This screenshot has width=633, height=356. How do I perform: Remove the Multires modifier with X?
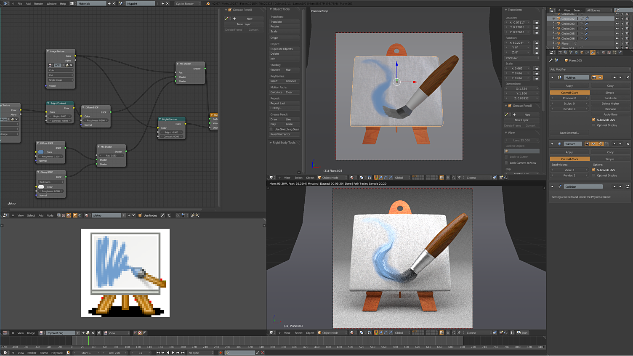tap(628, 77)
